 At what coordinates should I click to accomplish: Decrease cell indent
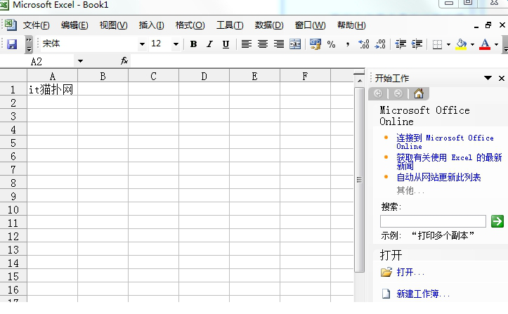click(x=400, y=44)
